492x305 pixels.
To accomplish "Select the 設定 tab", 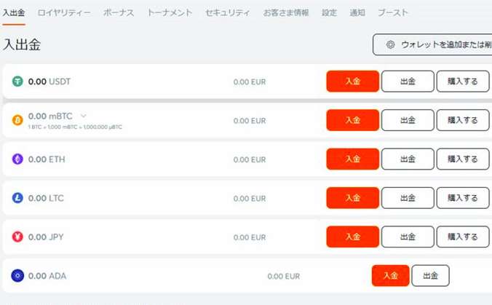I will pyautogui.click(x=329, y=13).
